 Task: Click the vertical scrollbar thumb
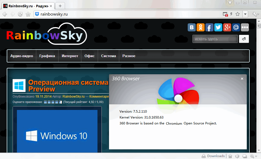[259, 26]
